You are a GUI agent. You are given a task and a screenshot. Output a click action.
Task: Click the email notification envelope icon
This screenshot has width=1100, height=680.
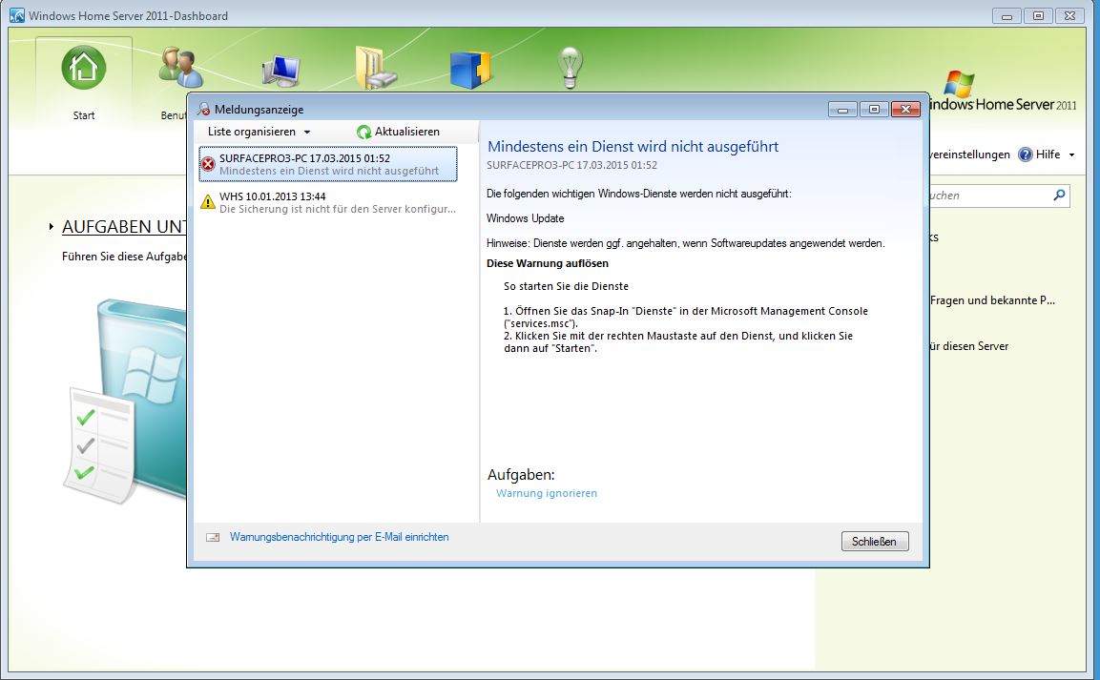click(x=213, y=538)
